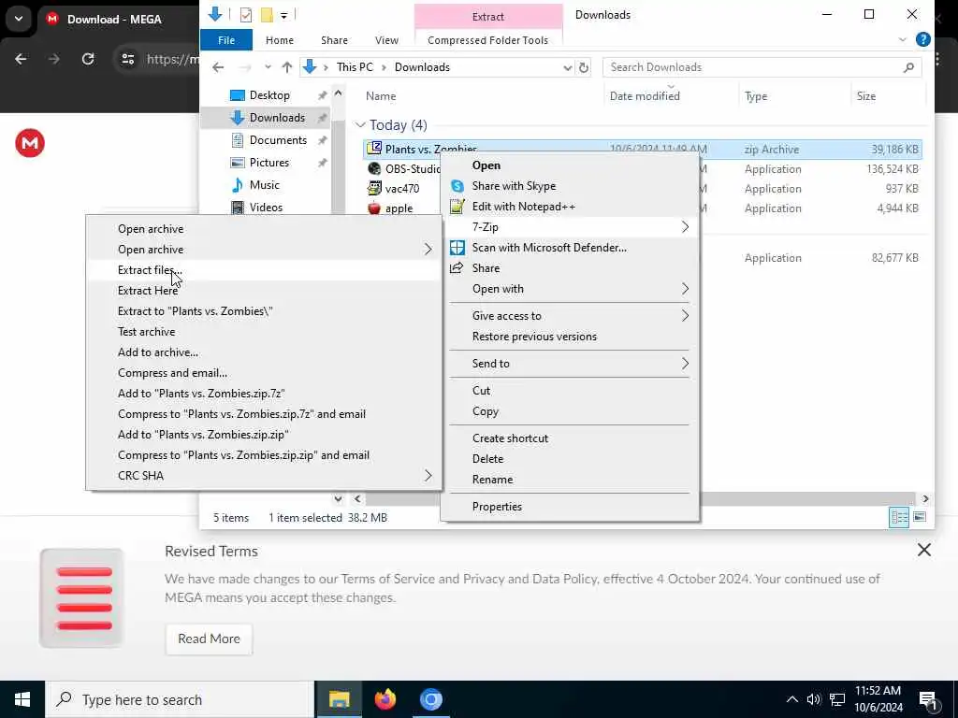Click the MEGA logo in browser page

click(30, 143)
